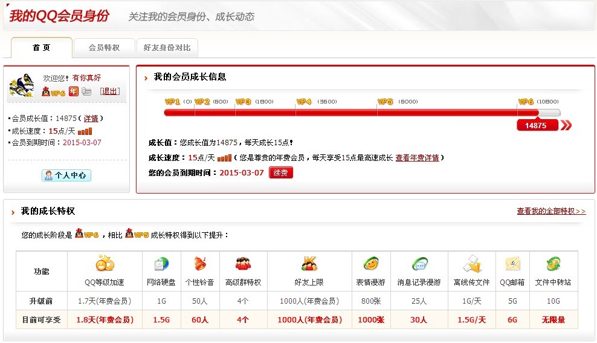Click the 表情漫游 smiley icon
Viewport: 597px width, 343px height.
coord(371,263)
